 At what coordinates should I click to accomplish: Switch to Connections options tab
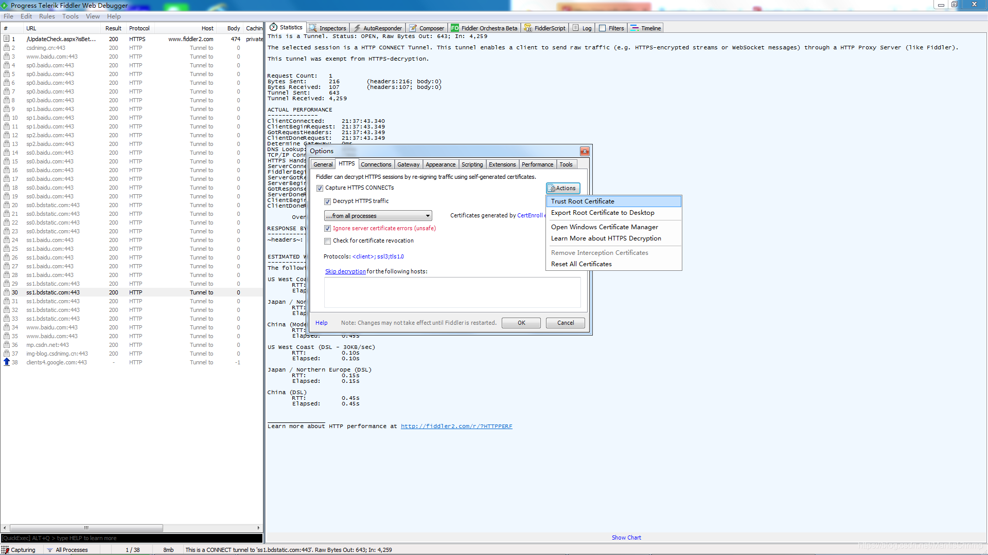click(x=376, y=164)
